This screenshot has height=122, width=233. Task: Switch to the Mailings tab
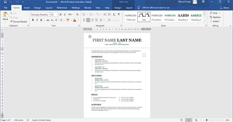tap(76, 8)
